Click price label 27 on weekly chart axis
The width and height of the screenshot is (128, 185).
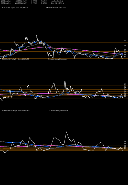[125, 88]
